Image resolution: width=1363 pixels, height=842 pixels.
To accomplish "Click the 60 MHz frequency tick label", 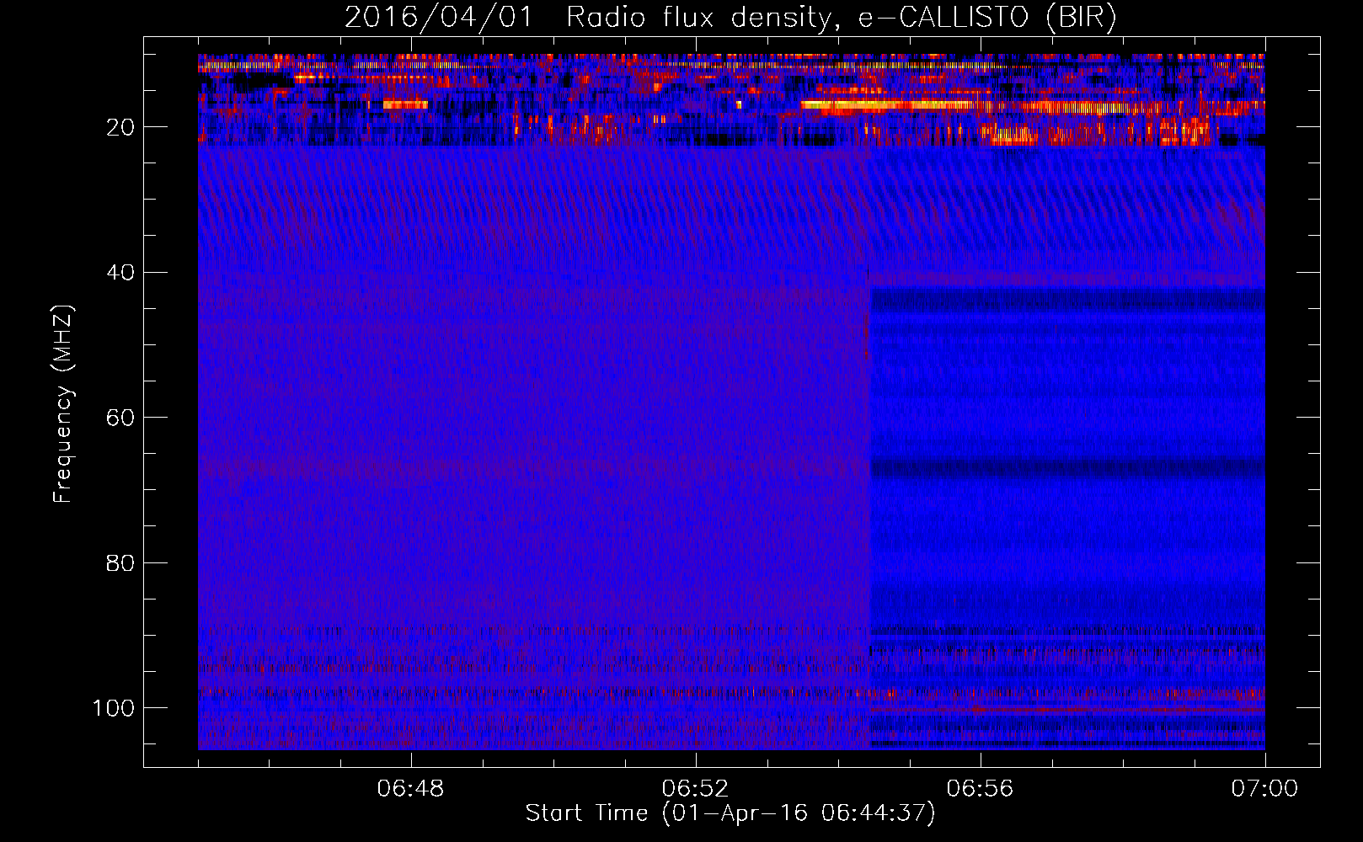I will [120, 418].
